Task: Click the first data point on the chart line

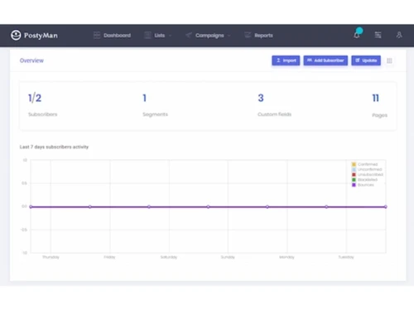Action: tap(31, 207)
